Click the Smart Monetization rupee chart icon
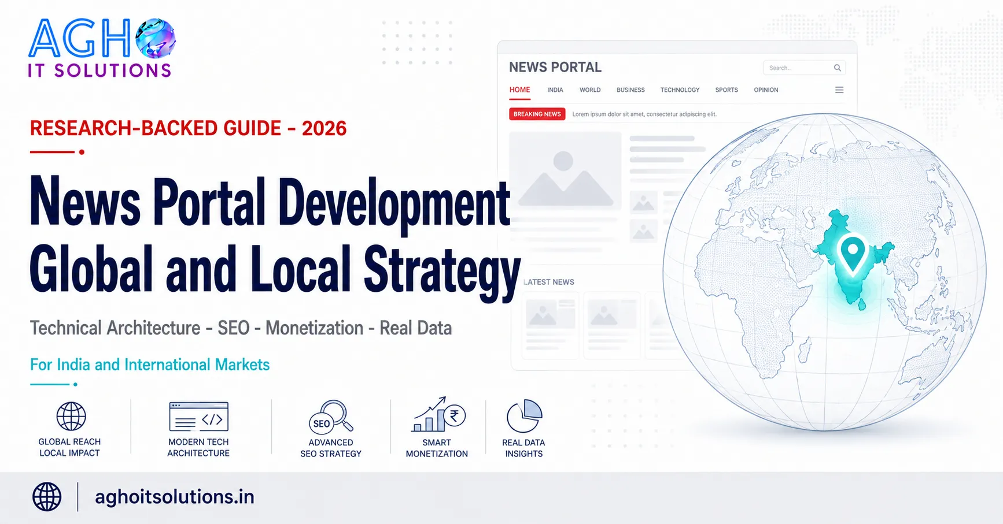 (438, 414)
